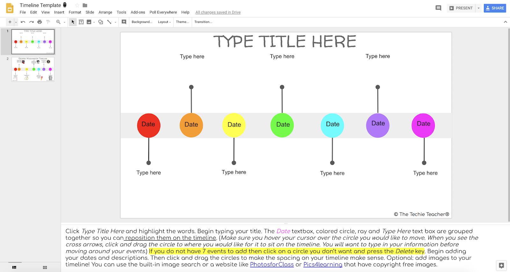Open the File menu
This screenshot has width=510, height=272.
coord(23,12)
